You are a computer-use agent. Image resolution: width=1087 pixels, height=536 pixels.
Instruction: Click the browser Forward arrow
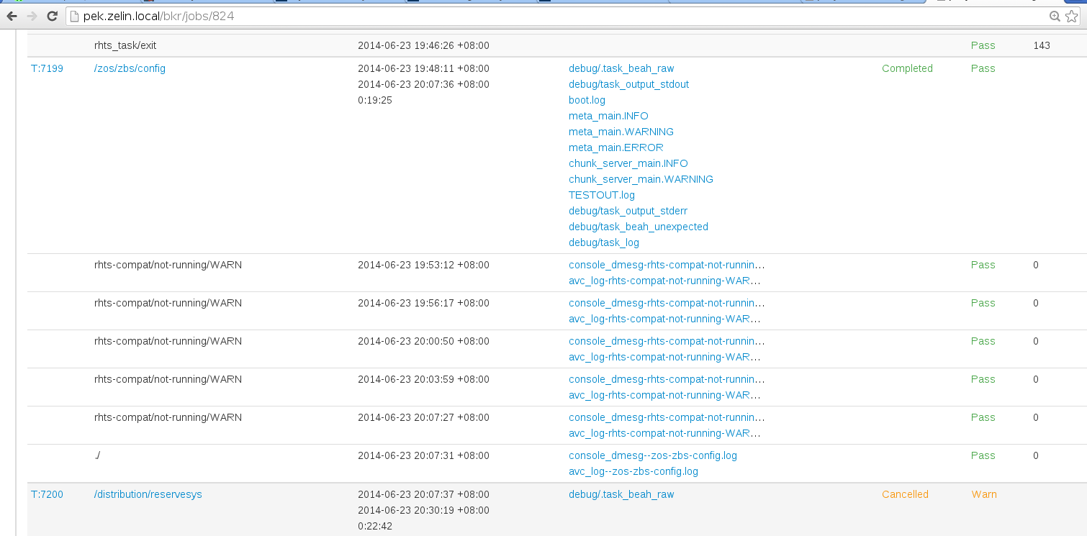pyautogui.click(x=32, y=16)
